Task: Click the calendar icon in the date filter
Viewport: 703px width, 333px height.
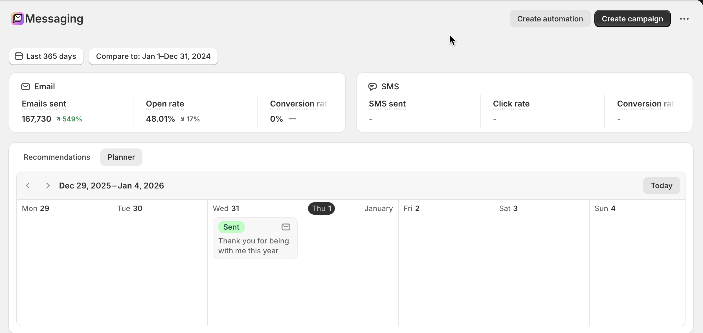Action: (x=19, y=56)
